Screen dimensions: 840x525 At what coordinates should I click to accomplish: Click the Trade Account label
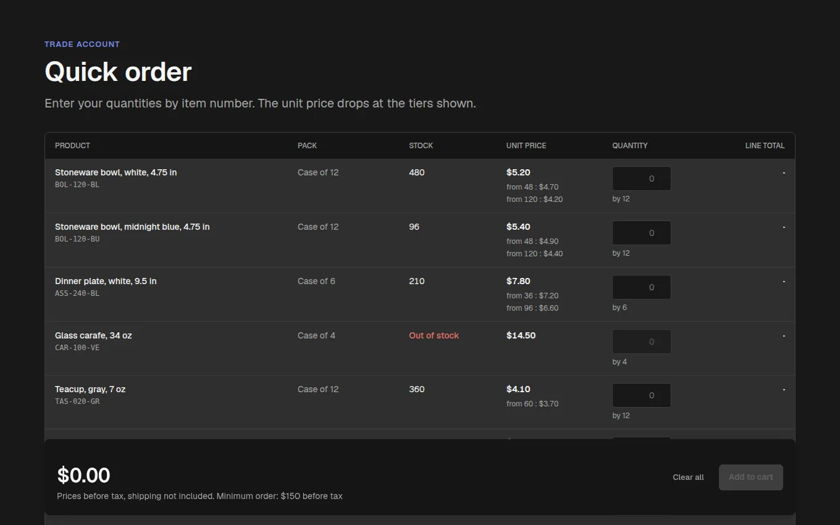[x=82, y=44]
